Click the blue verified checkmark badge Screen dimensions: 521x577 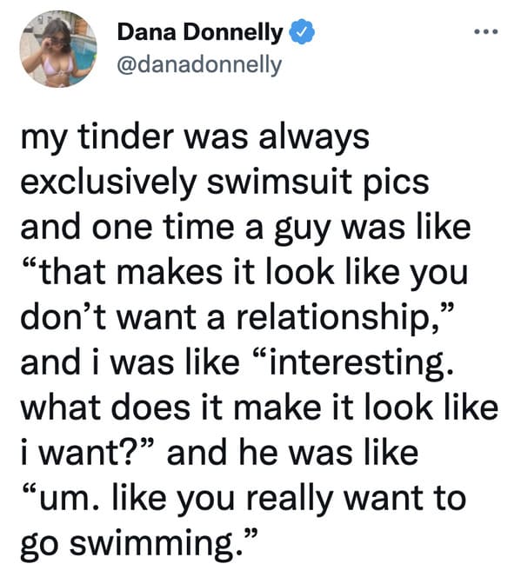(302, 32)
